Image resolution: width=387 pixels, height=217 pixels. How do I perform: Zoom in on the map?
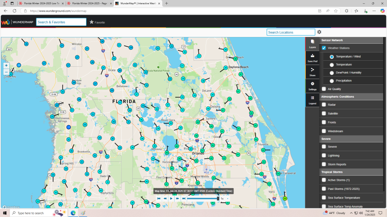[6, 65]
